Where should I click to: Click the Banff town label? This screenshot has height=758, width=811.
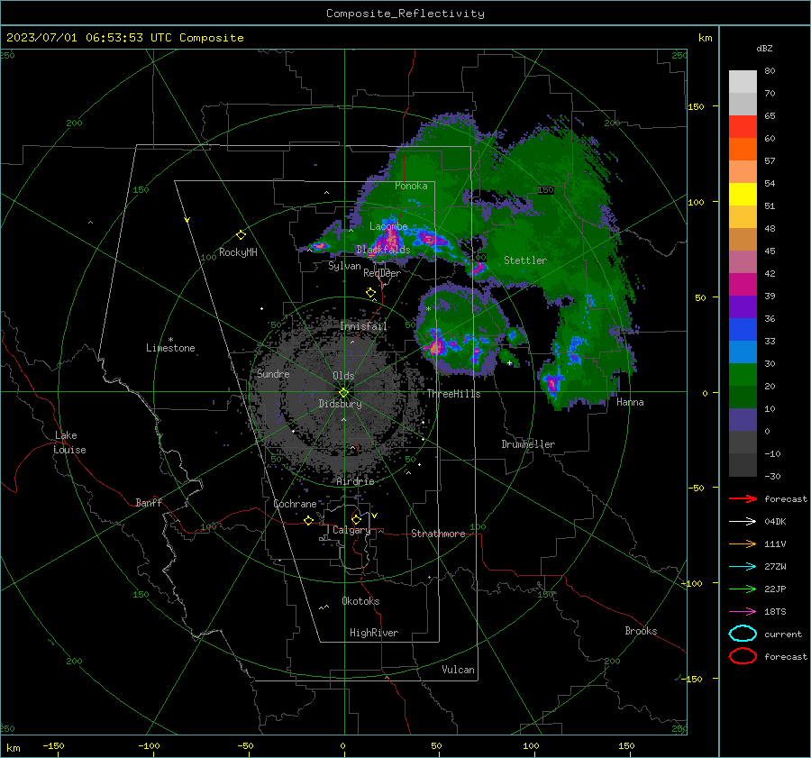click(149, 502)
